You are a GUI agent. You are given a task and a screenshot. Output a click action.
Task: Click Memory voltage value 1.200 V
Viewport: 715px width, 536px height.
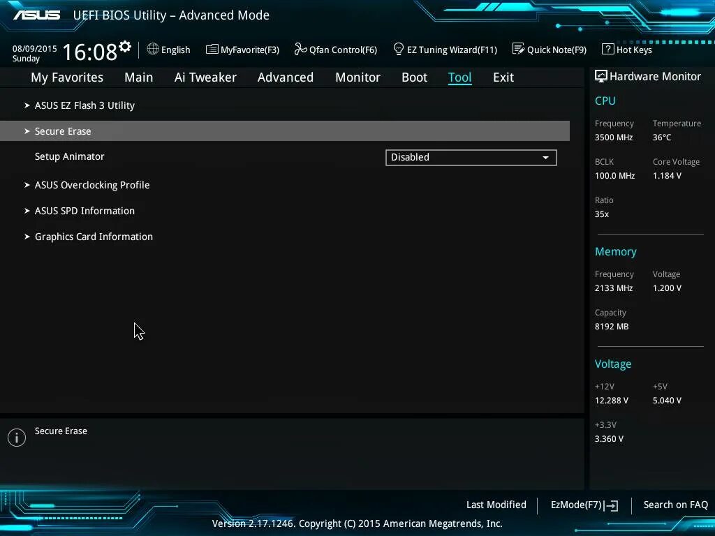(x=667, y=288)
